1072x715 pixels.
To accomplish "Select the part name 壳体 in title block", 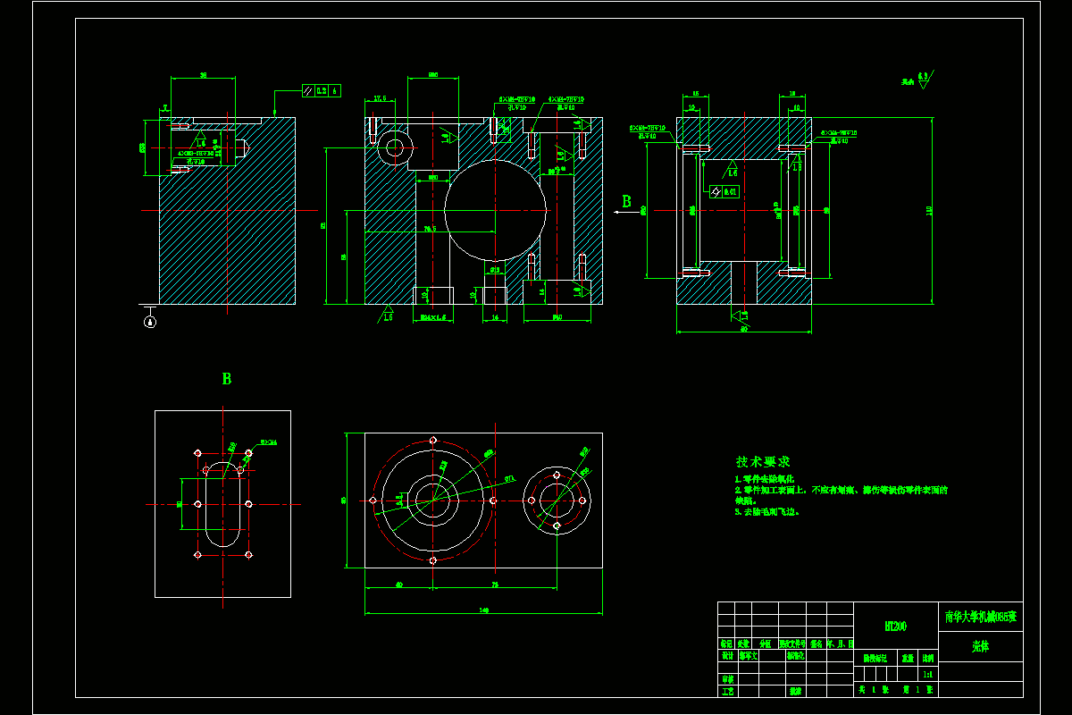I will click(980, 646).
